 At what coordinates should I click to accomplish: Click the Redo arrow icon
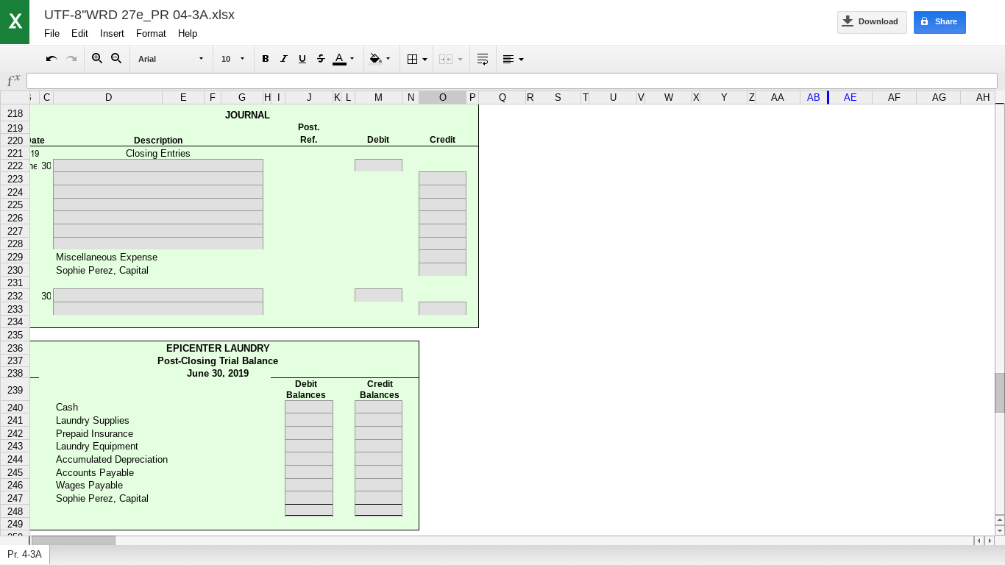point(71,59)
